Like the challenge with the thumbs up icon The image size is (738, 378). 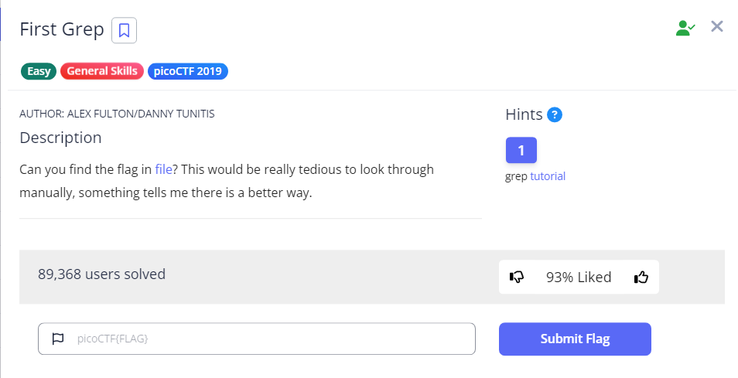(x=641, y=277)
